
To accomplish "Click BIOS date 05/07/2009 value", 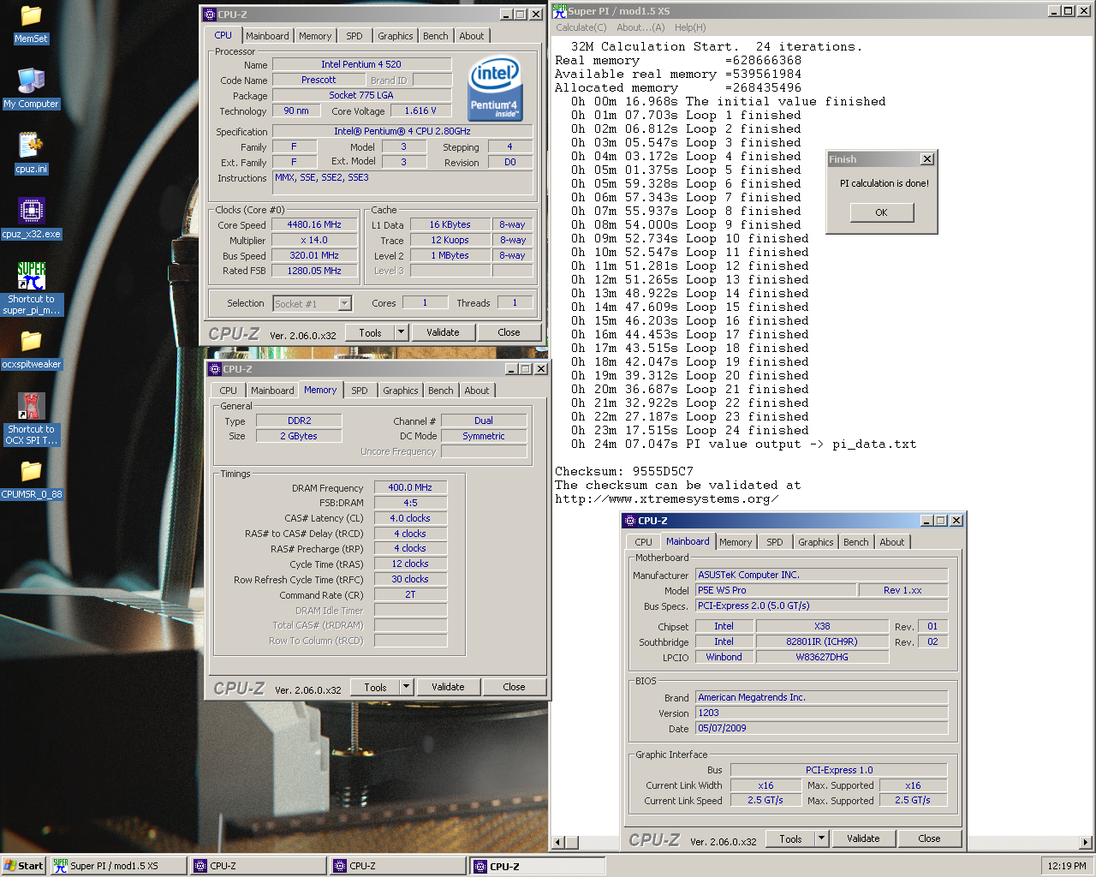I will pos(821,728).
